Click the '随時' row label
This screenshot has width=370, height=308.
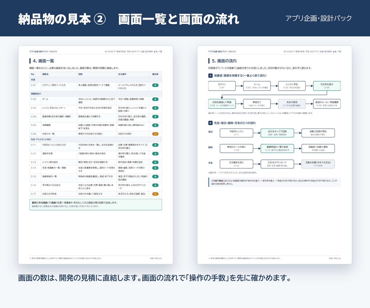click(210, 147)
